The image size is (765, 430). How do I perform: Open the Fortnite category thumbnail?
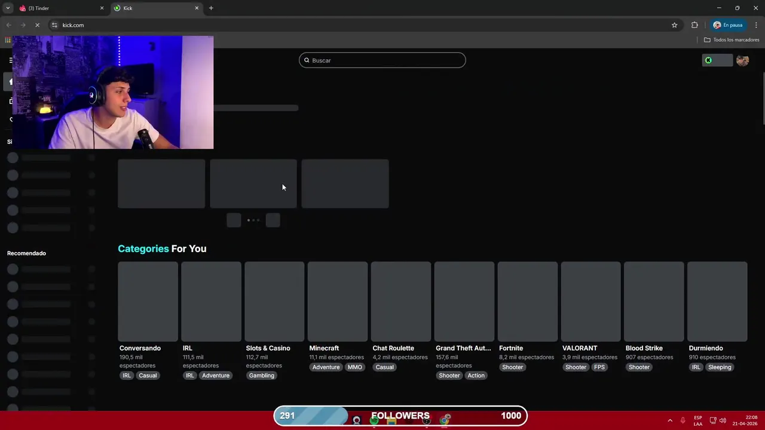coord(528,302)
